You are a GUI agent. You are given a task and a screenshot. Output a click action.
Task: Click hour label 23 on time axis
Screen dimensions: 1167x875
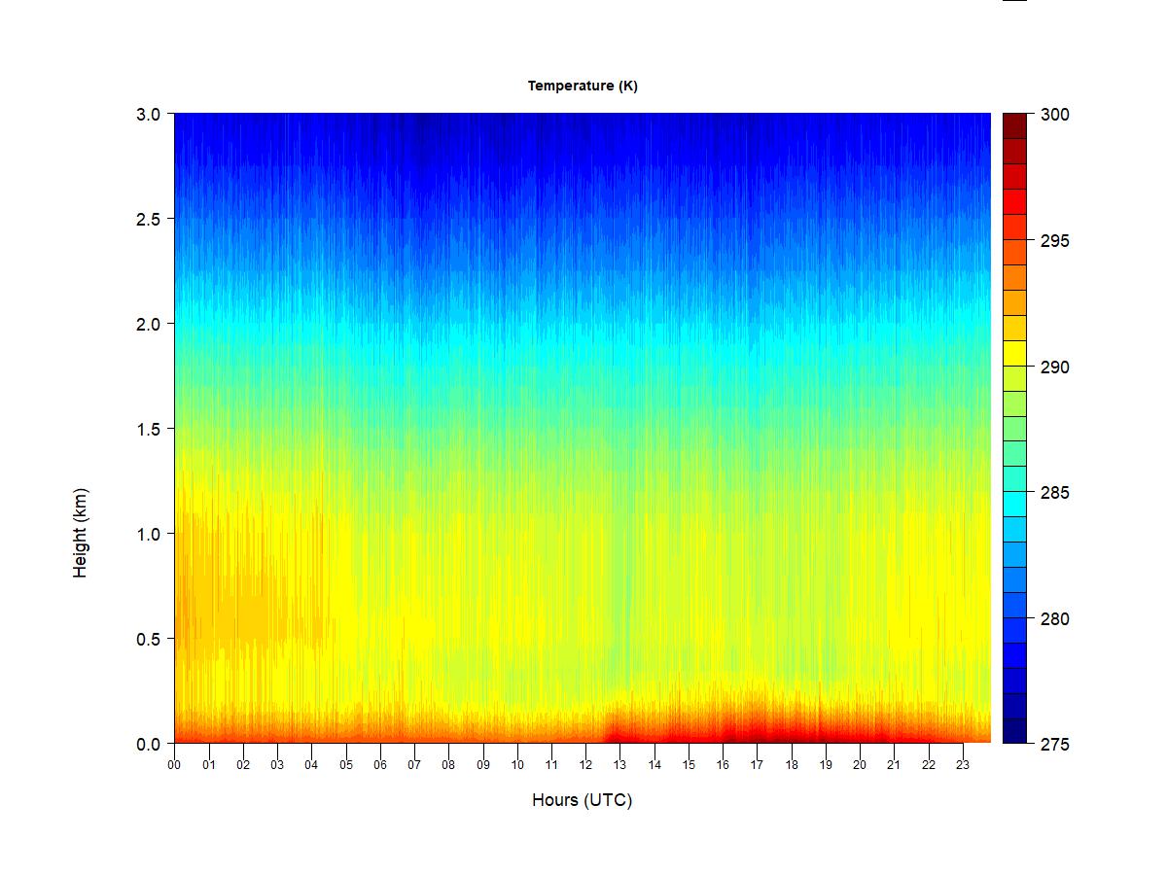click(963, 764)
